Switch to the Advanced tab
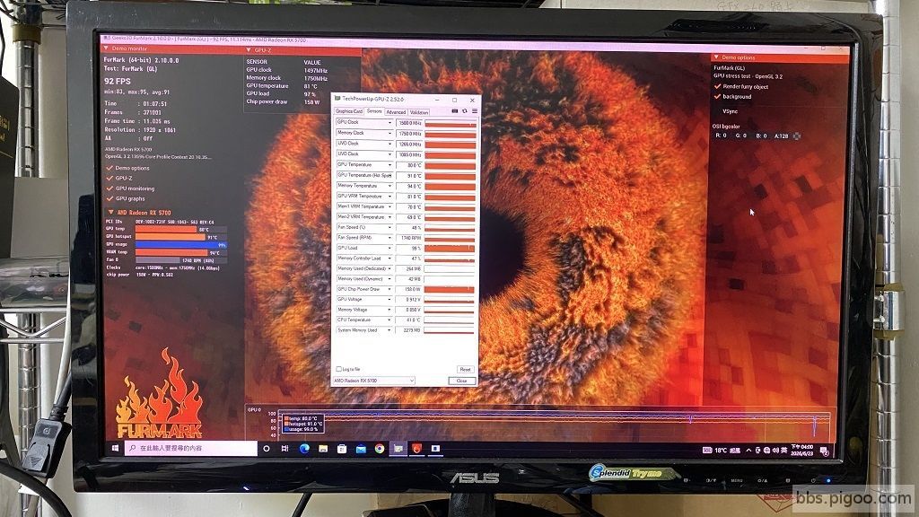 click(396, 112)
